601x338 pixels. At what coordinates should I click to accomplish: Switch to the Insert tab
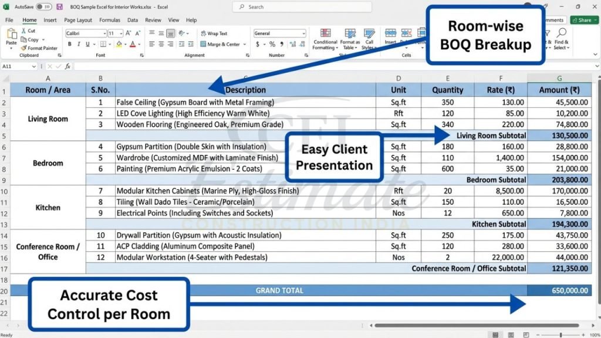(50, 20)
